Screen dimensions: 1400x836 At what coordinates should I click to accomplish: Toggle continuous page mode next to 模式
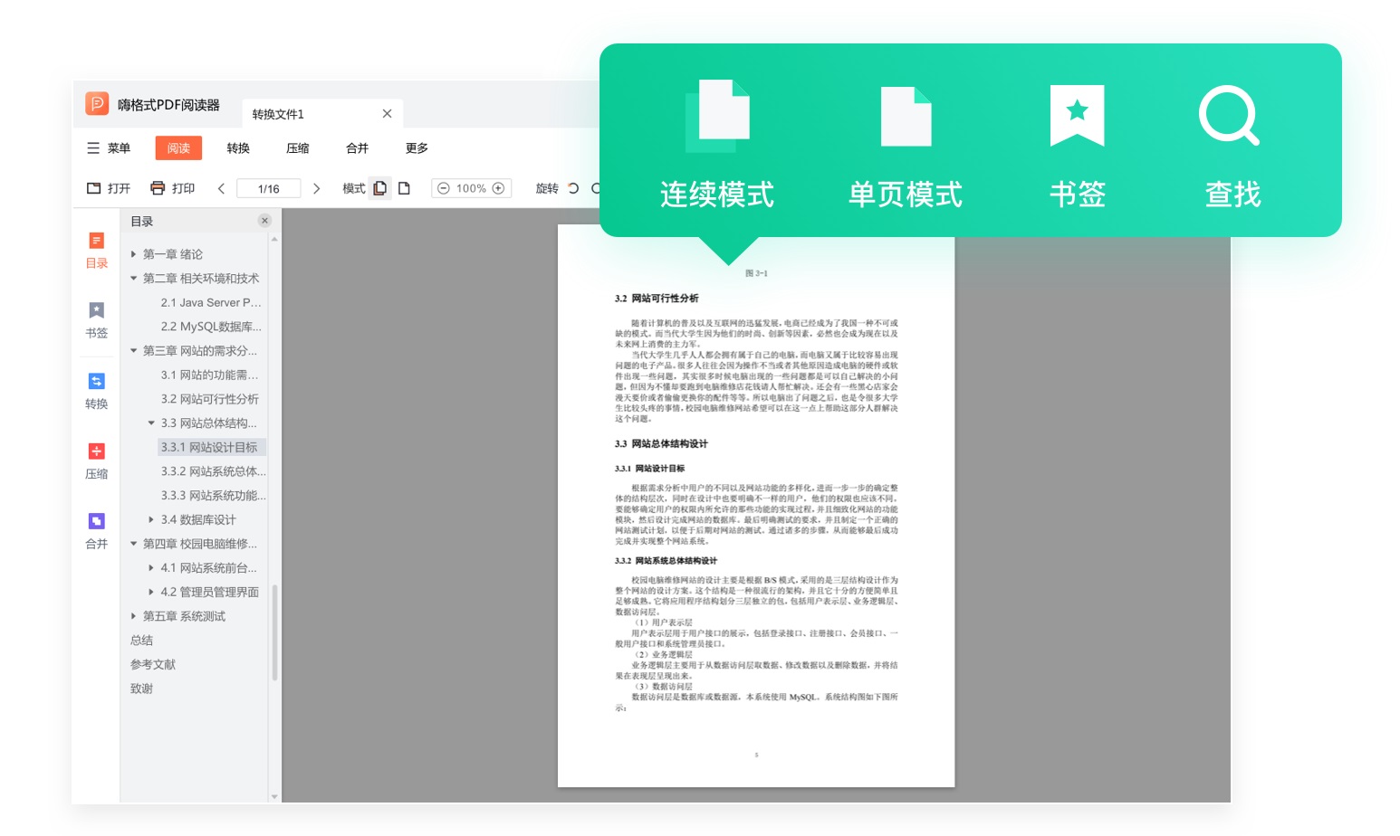tap(380, 188)
